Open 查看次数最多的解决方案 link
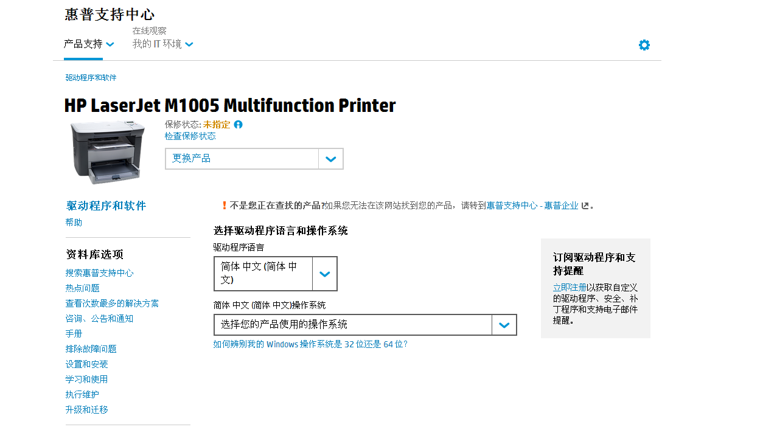777x427 pixels. (112, 304)
